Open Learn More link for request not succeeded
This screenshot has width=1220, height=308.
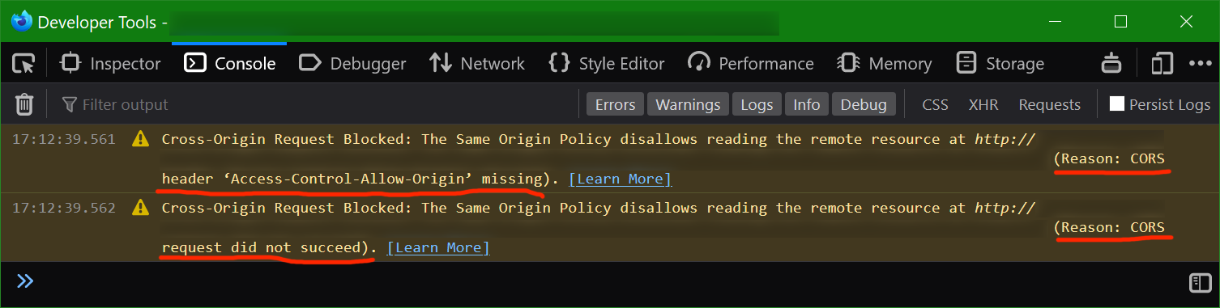pos(438,247)
